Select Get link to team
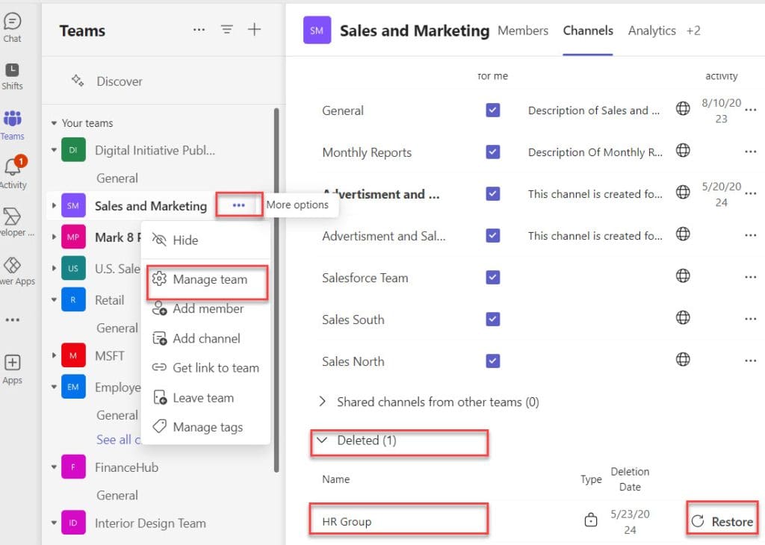Image resolution: width=765 pixels, height=545 pixels. click(205, 367)
